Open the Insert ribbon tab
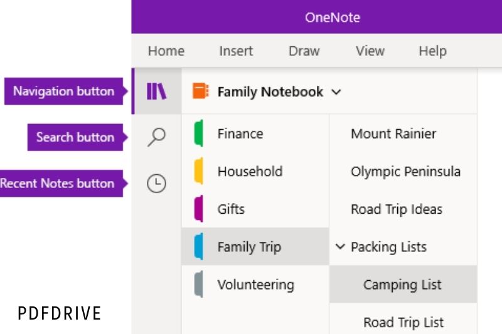This screenshot has width=502, height=334. (x=236, y=51)
